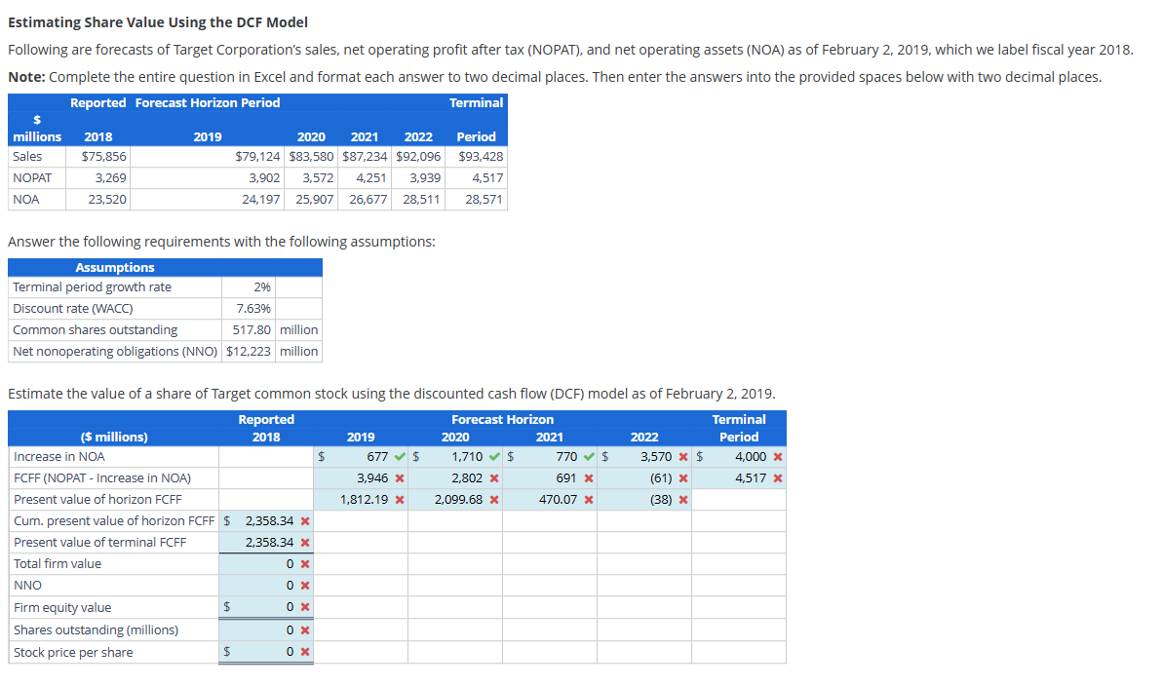This screenshot has height=686, width=1163.
Task: Select the common shares value 517.80
Action: pos(252,330)
